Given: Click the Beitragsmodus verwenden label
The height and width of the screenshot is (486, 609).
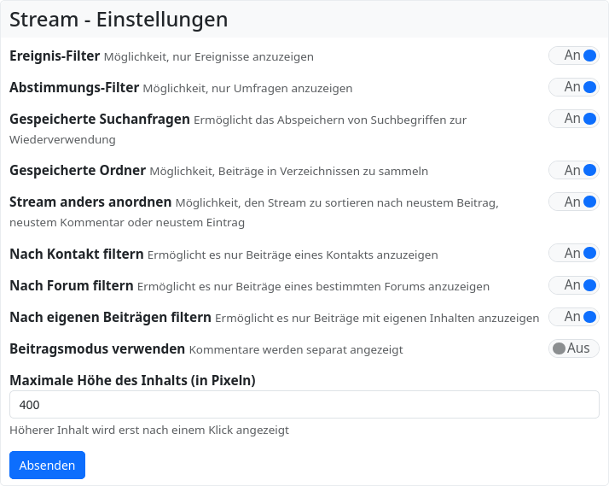Looking at the screenshot, I should (97, 348).
